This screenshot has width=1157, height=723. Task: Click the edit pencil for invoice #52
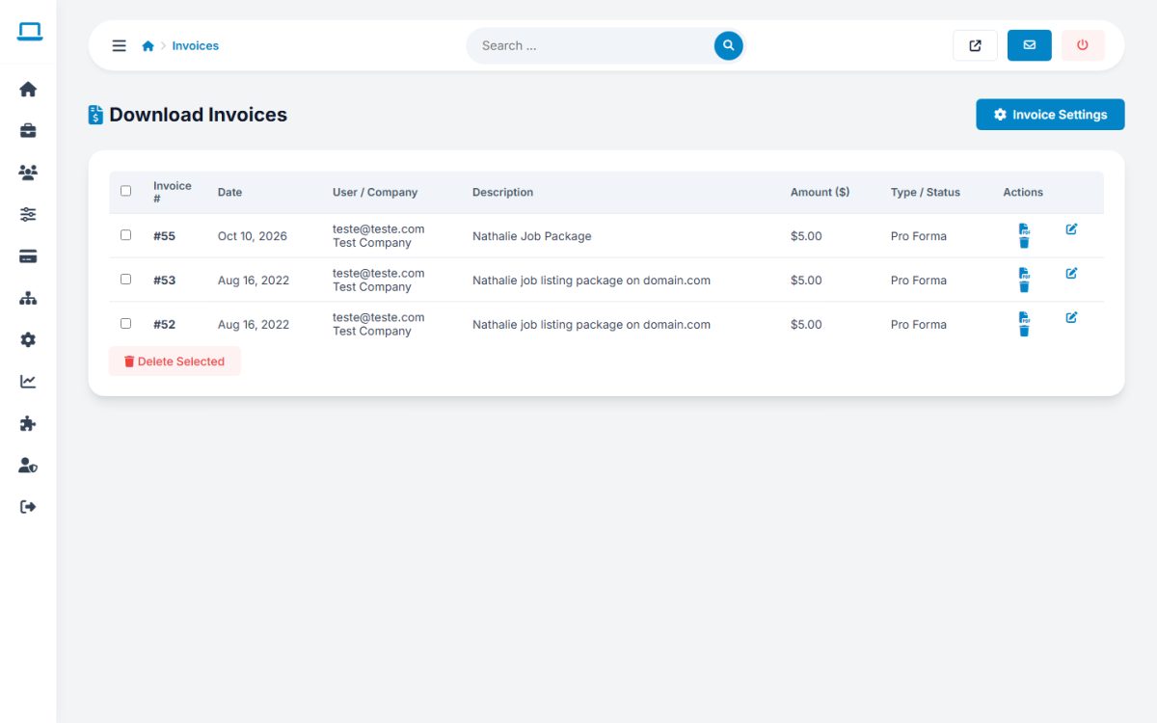(1071, 318)
